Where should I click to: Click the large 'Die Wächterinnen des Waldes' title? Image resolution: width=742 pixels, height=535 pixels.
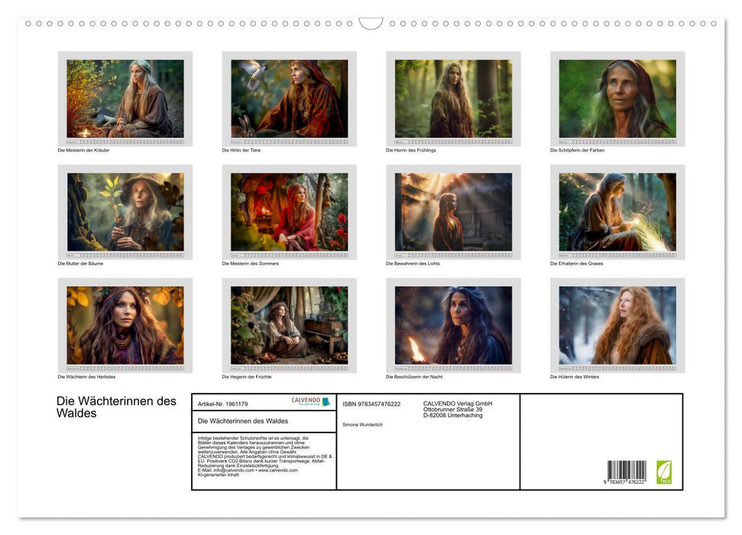pos(116,407)
